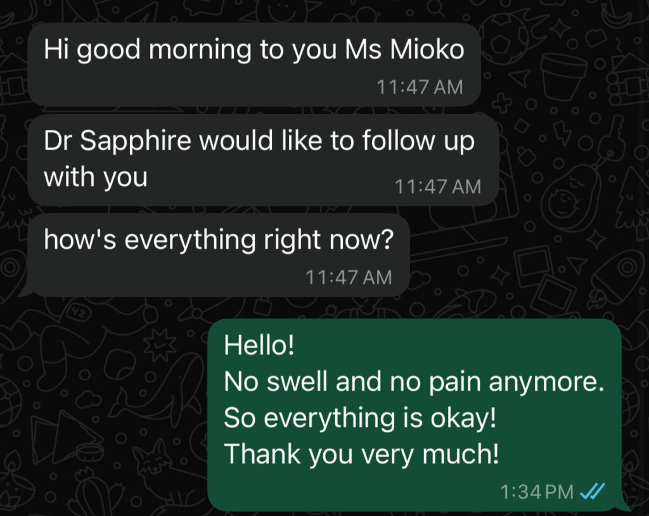Click the "So everything is okay!" line
The height and width of the screenshot is (516, 649).
coord(360,418)
